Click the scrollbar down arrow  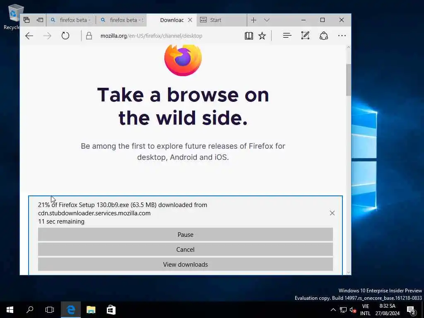348,272
